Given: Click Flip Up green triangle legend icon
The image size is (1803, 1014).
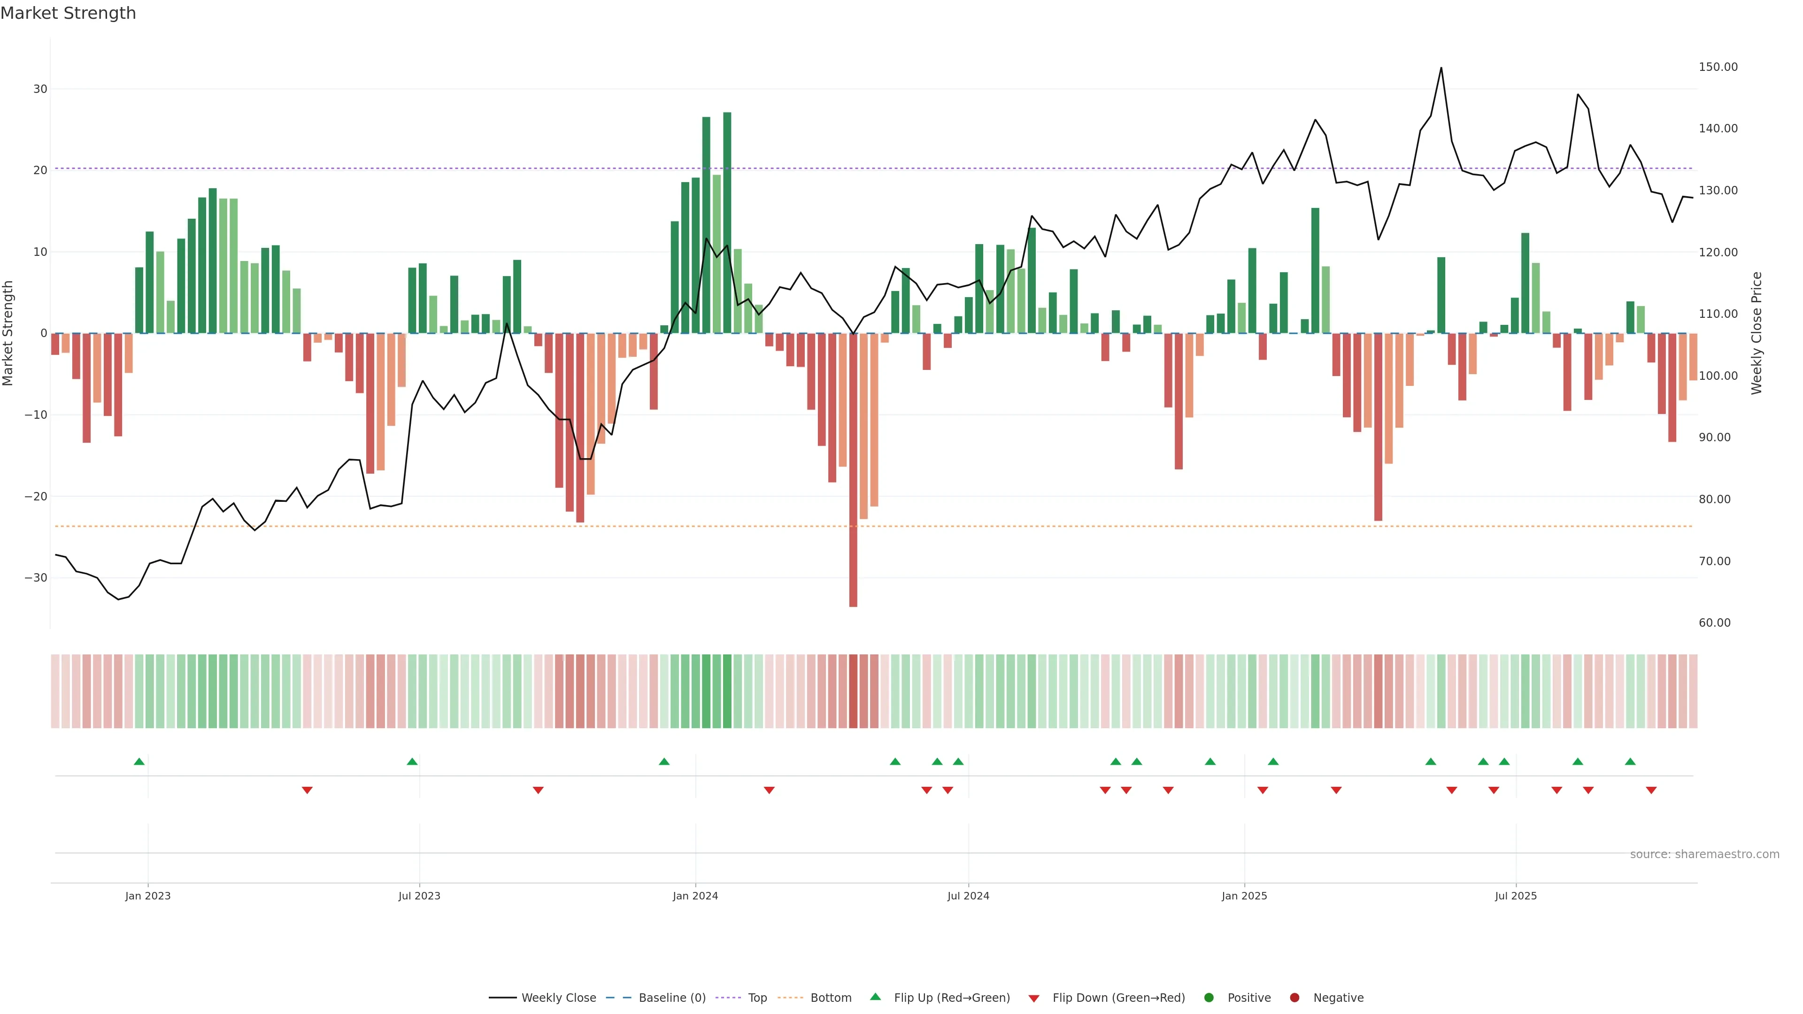Looking at the screenshot, I should click(x=875, y=997).
